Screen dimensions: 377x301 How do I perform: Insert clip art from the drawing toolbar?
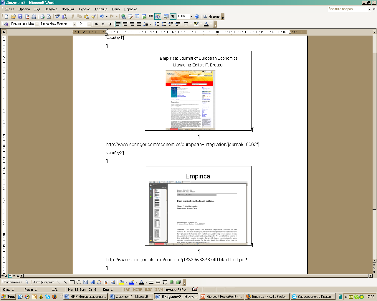pos(106,282)
